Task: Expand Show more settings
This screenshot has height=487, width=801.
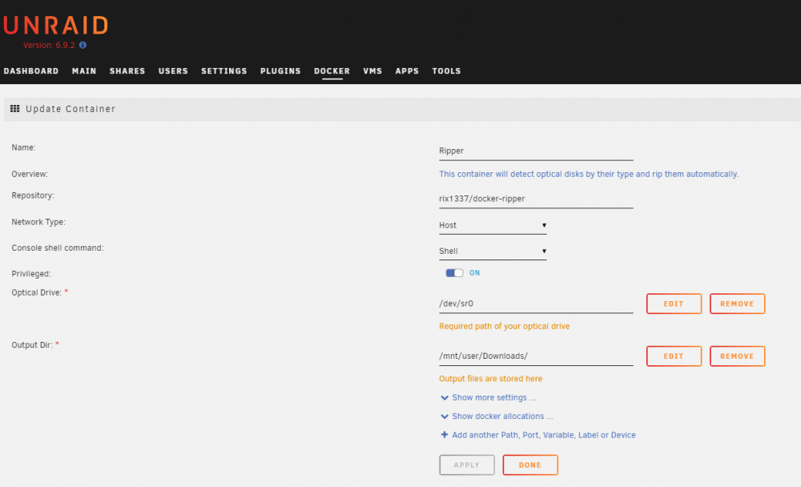Action: coord(488,397)
